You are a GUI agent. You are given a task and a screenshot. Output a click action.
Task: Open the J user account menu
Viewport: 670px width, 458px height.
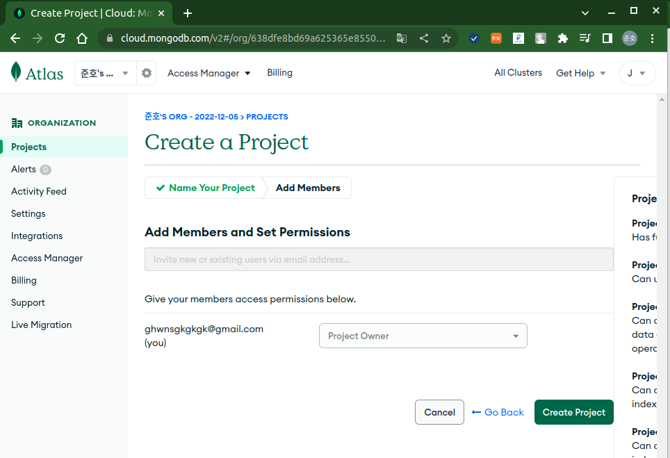point(637,73)
